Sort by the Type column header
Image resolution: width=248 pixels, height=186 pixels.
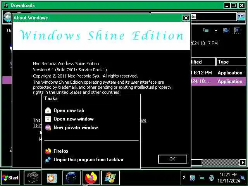[231, 62]
